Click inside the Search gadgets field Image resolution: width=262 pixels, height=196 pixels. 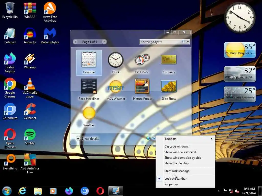point(160,42)
